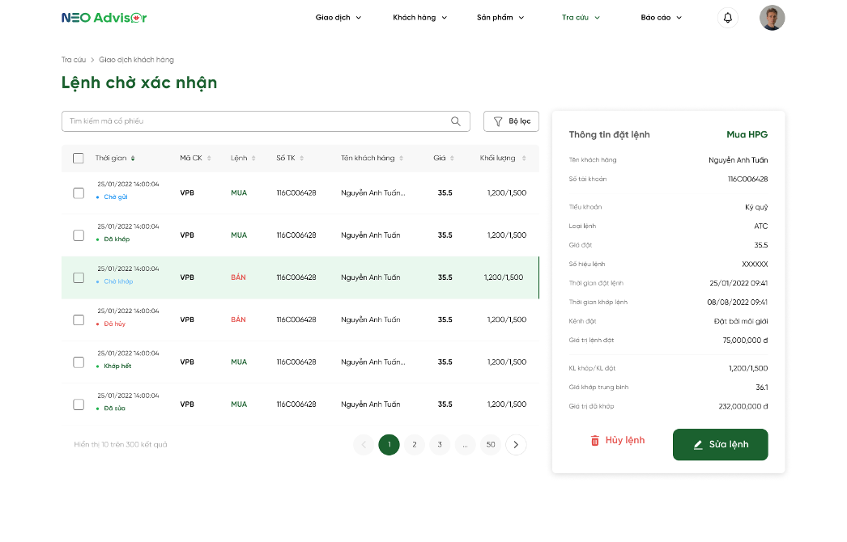847x542 pixels.
Task: Sort the Mã CK column
Action: [209, 159]
